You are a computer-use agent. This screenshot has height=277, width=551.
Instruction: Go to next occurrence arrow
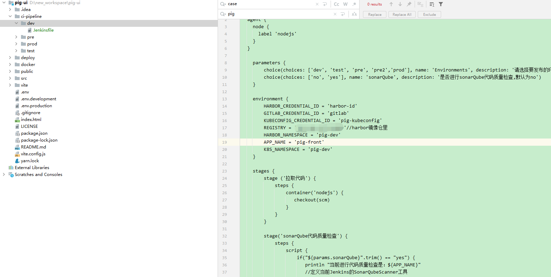coord(400,4)
